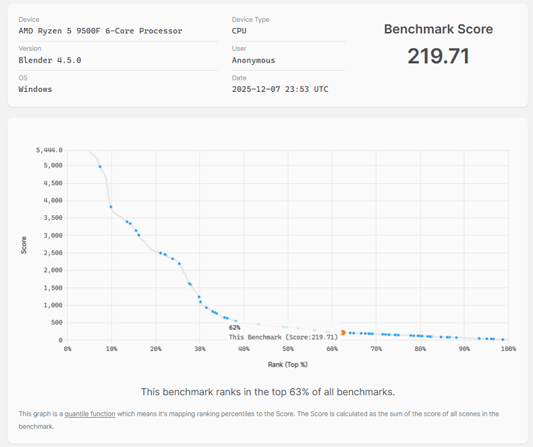Screen dimensions: 533x447
Task: Click the 219.71 benchmark score number
Action: click(438, 56)
